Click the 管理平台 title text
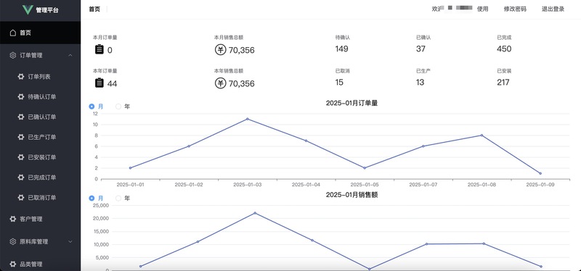581x271 pixels. 47,10
